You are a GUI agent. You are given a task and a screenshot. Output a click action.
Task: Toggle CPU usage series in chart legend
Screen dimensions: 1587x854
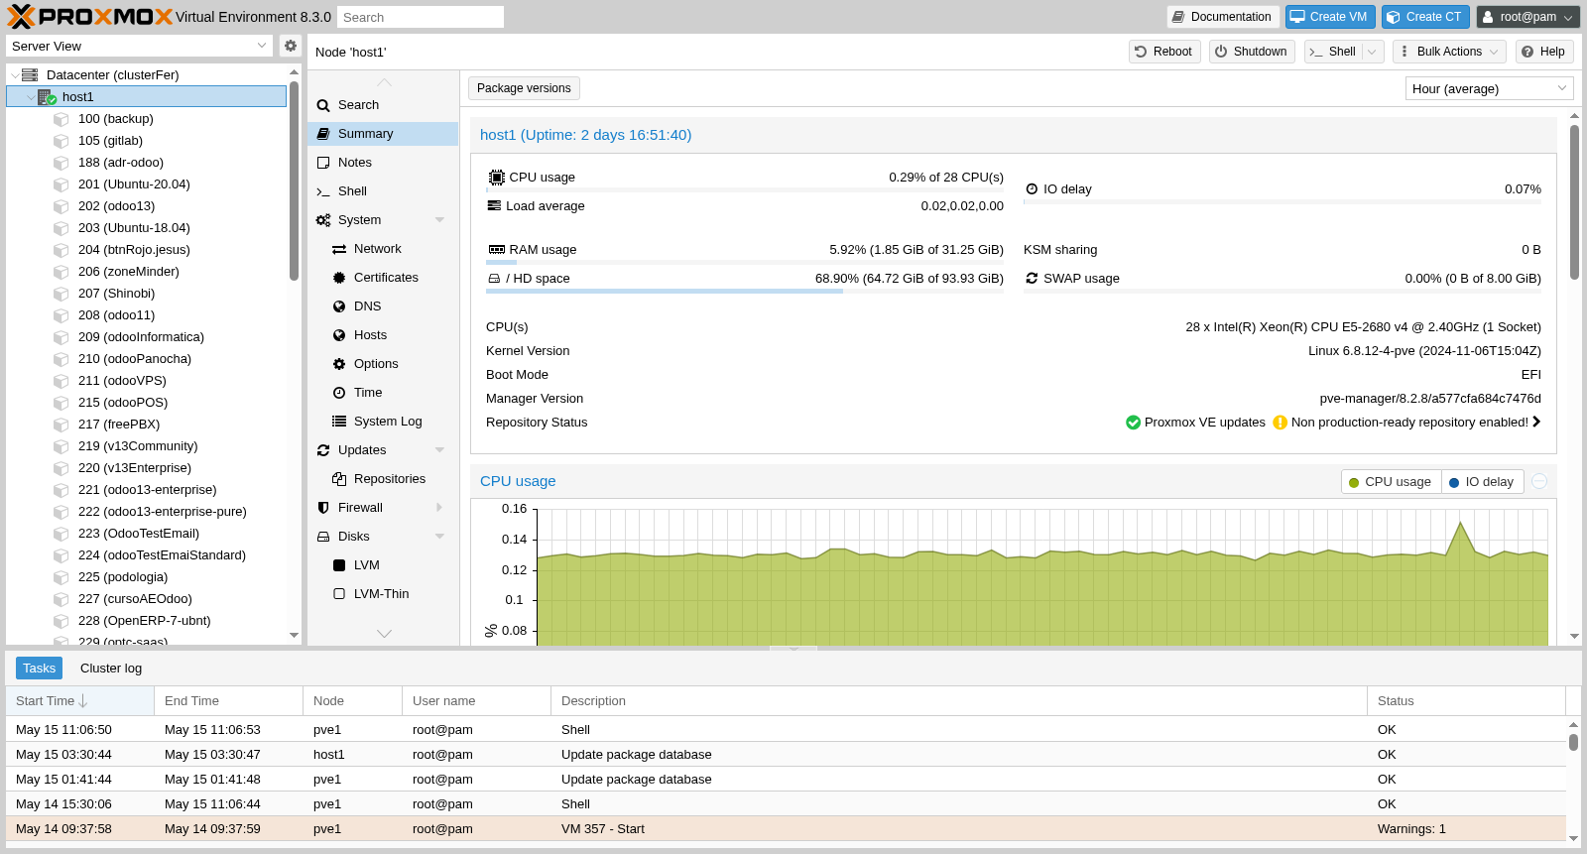click(1391, 482)
